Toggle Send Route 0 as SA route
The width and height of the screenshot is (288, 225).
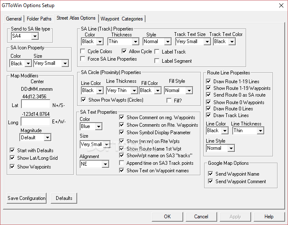[208, 95]
